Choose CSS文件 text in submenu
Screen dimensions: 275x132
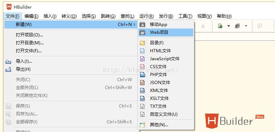click(x=158, y=67)
